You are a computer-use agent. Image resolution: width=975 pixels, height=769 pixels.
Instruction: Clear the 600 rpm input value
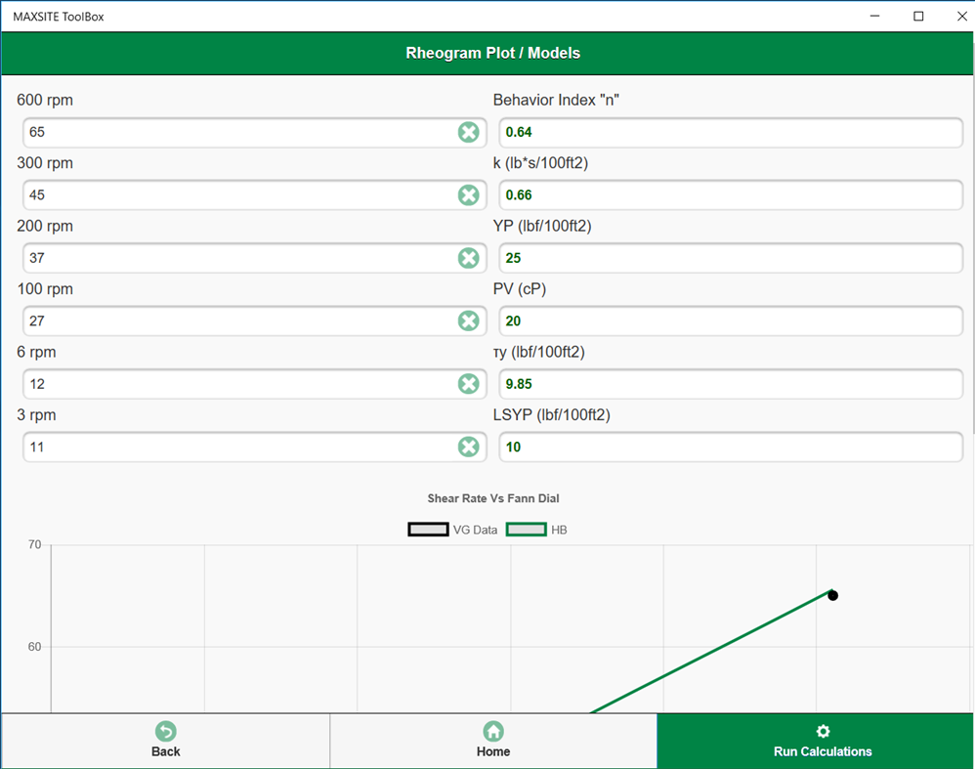(468, 132)
